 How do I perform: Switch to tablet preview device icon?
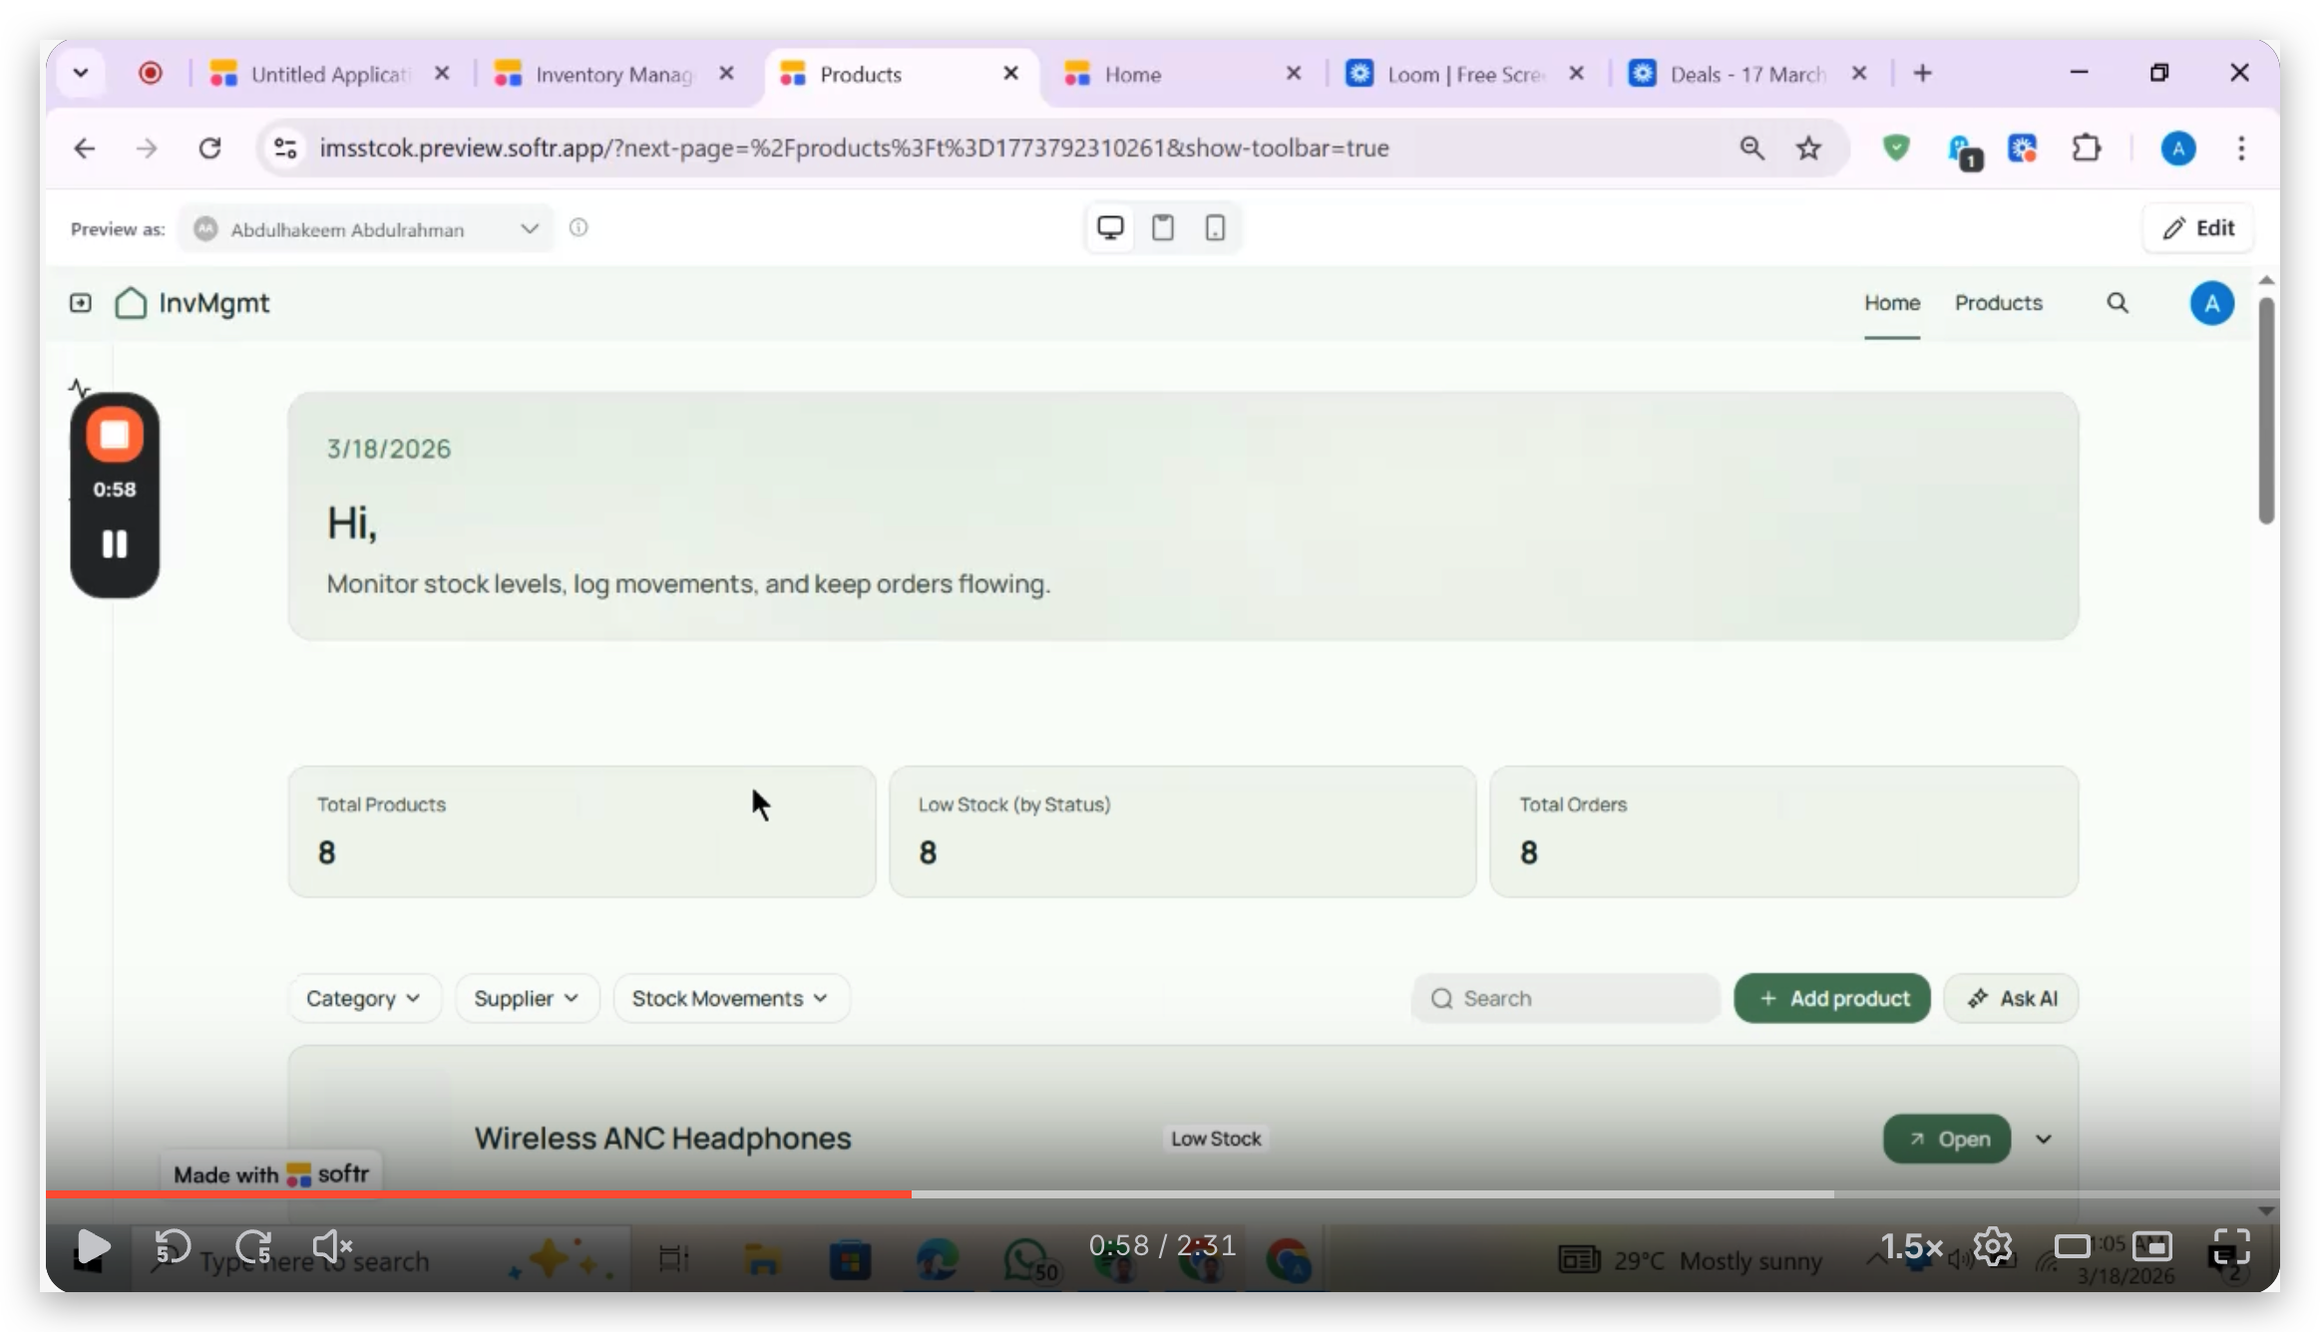[x=1163, y=228]
